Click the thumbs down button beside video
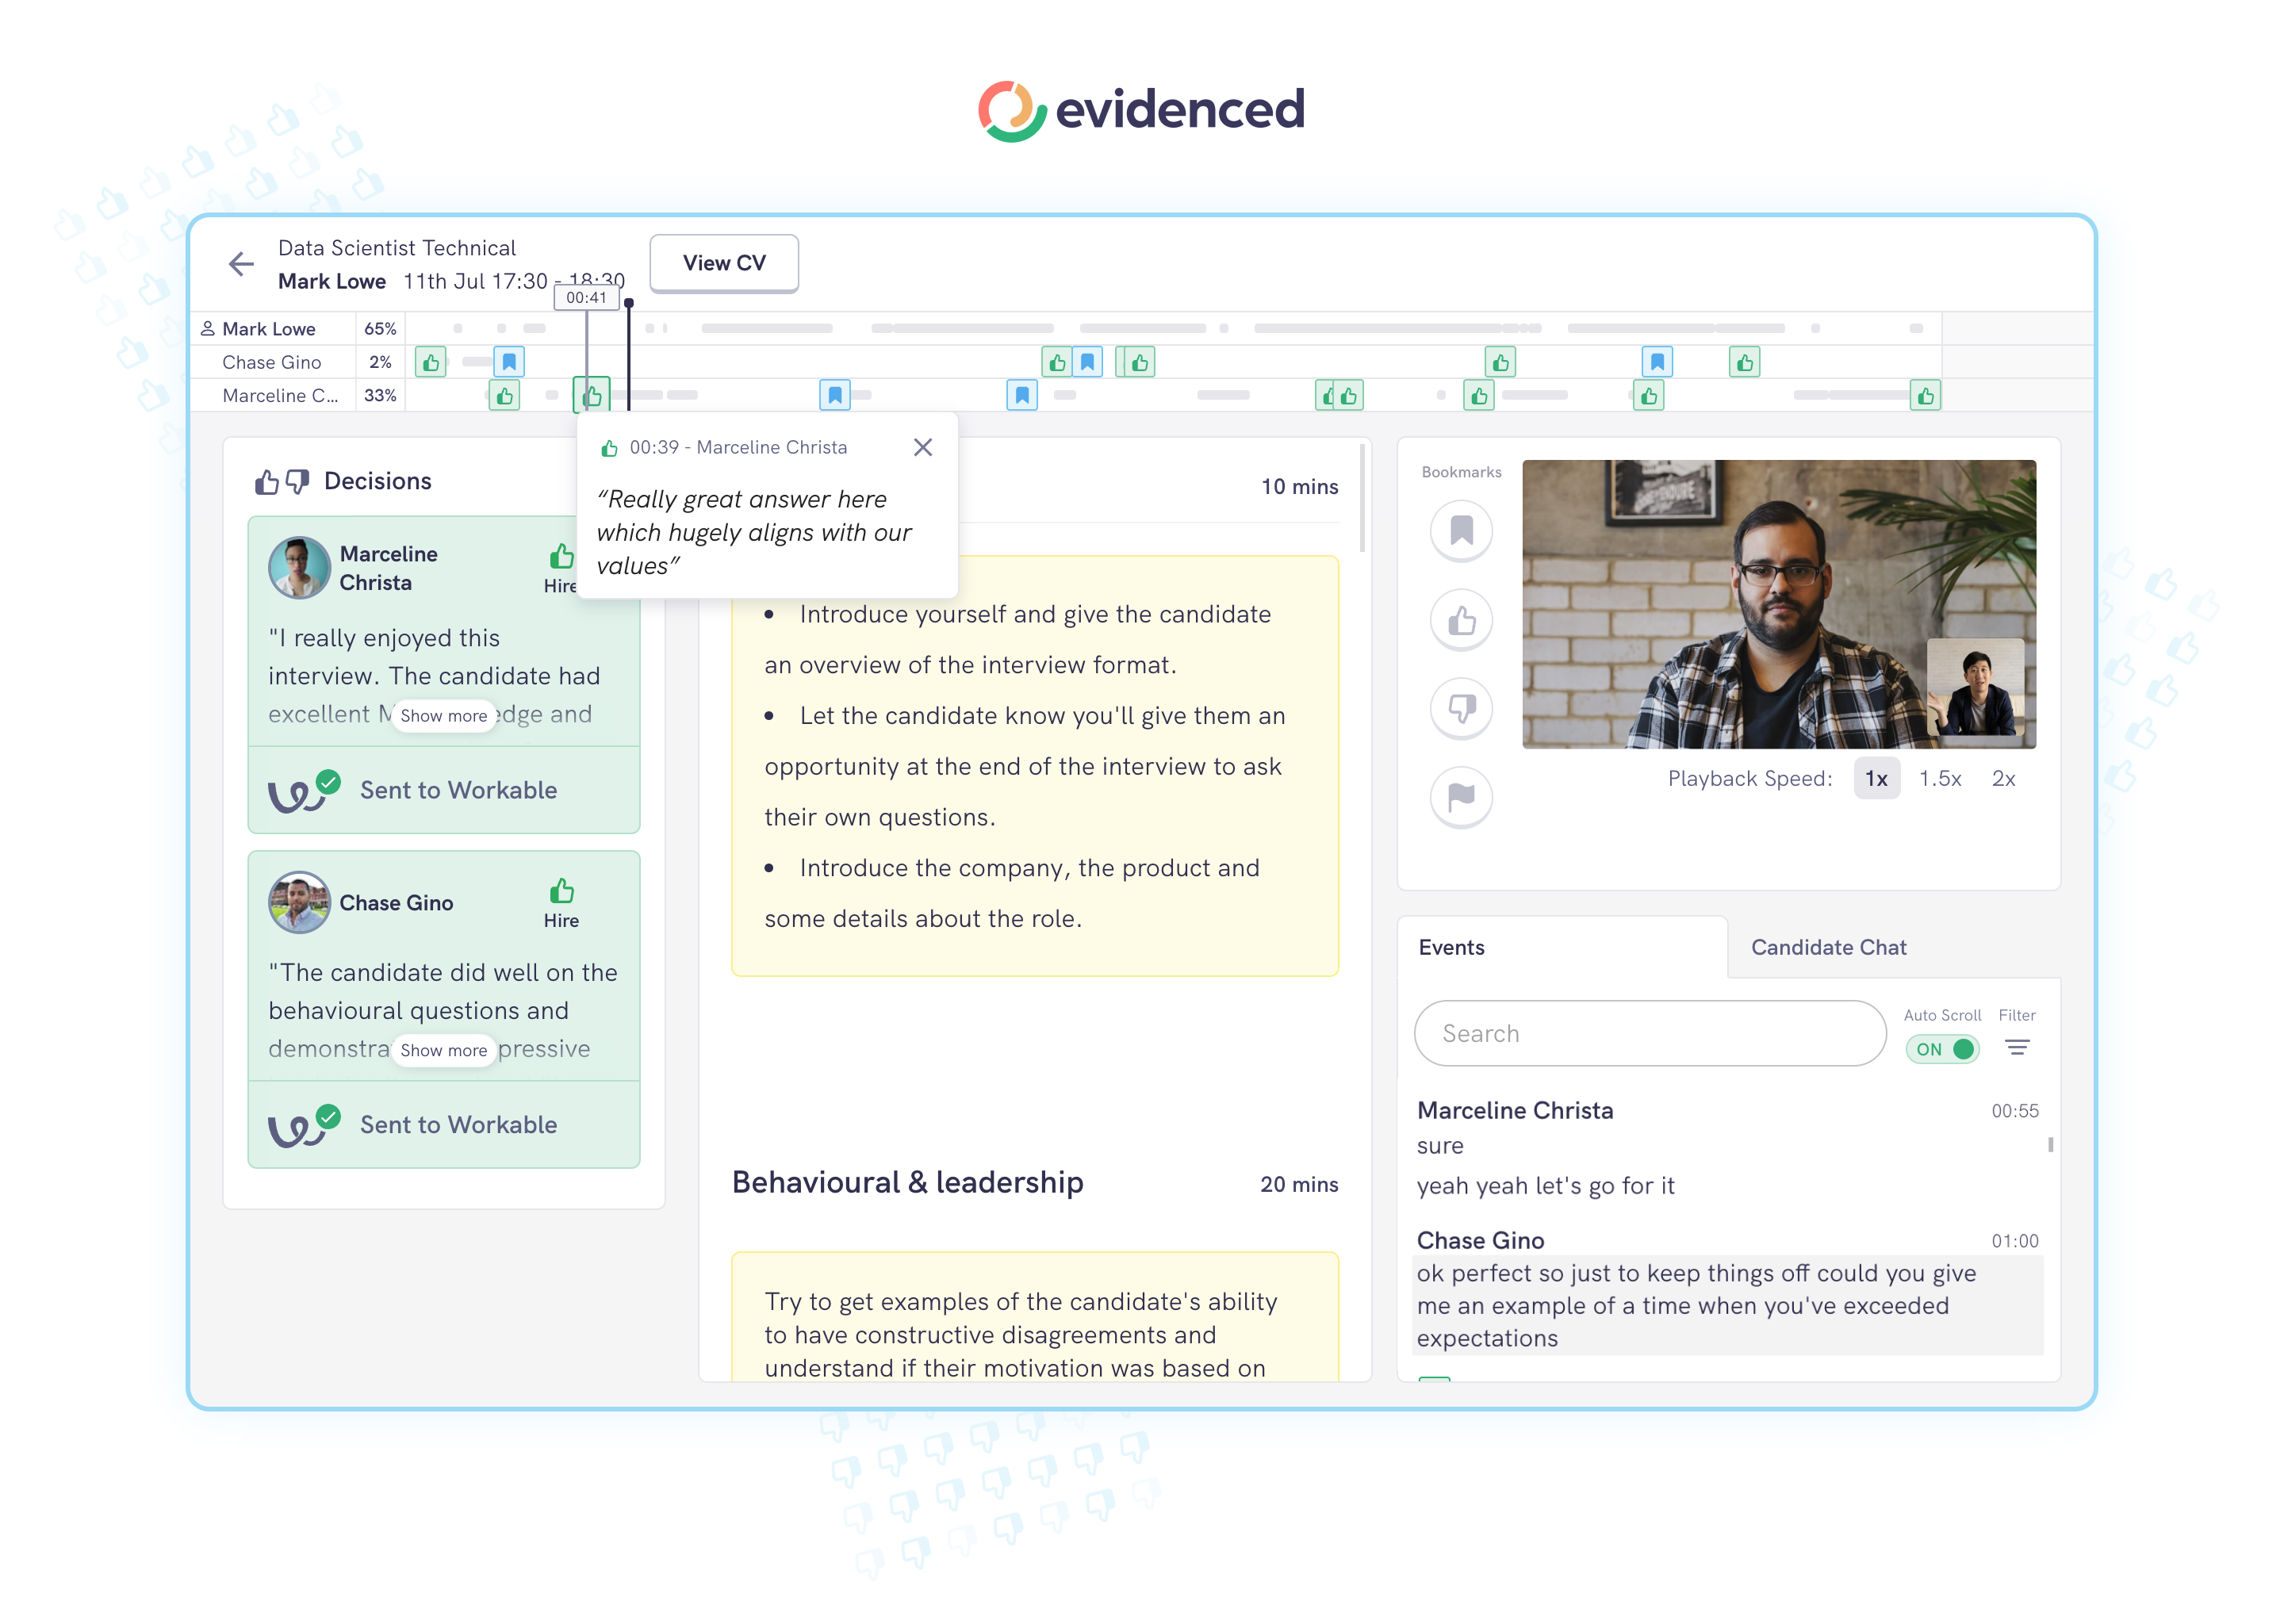The width and height of the screenshot is (2284, 1624). 1461,708
